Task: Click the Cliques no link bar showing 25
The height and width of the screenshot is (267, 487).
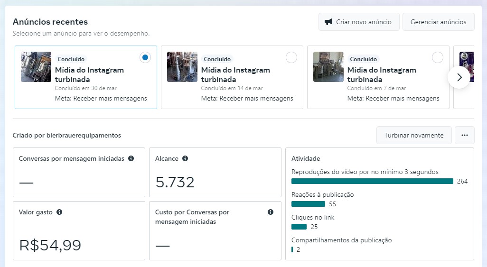Action: click(299, 227)
